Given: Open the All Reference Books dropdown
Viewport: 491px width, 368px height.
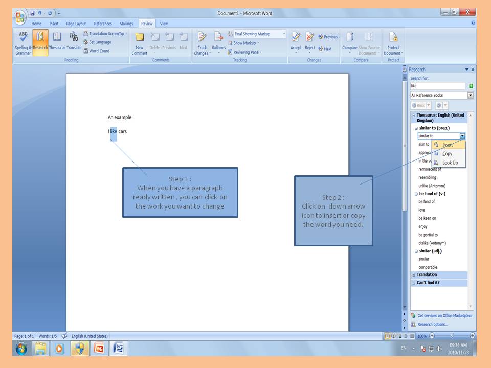Looking at the screenshot, I should pyautogui.click(x=470, y=96).
